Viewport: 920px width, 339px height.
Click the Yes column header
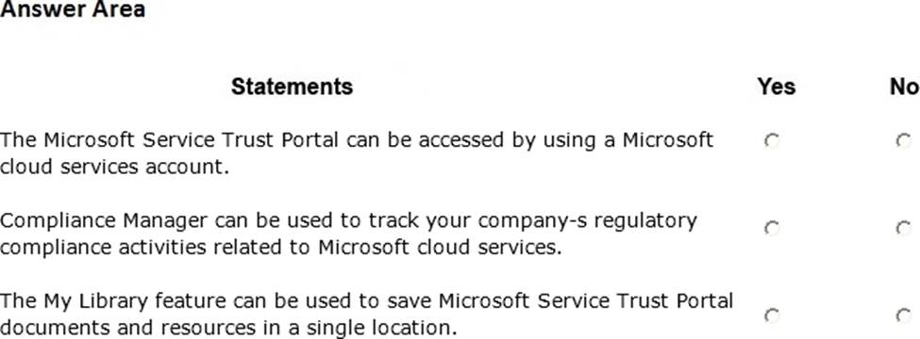pyautogui.click(x=776, y=87)
